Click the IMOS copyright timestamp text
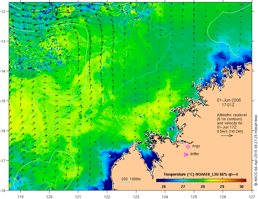The image size is (258, 199). pyautogui.click(x=256, y=151)
